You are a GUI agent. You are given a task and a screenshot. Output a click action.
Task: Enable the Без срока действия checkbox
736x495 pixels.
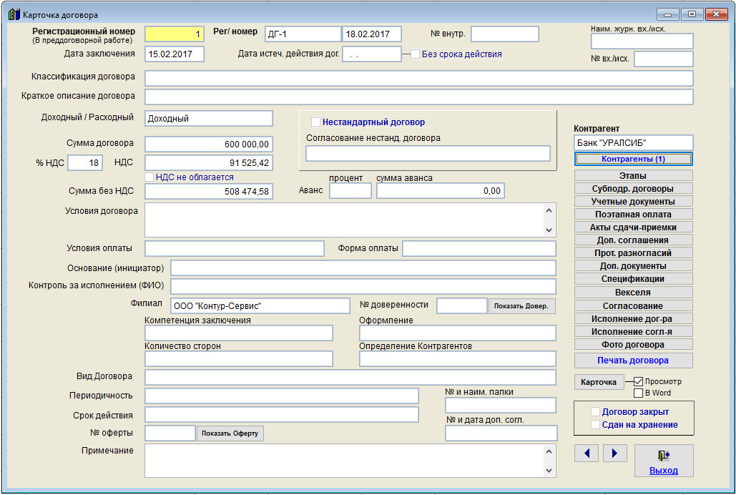[416, 54]
